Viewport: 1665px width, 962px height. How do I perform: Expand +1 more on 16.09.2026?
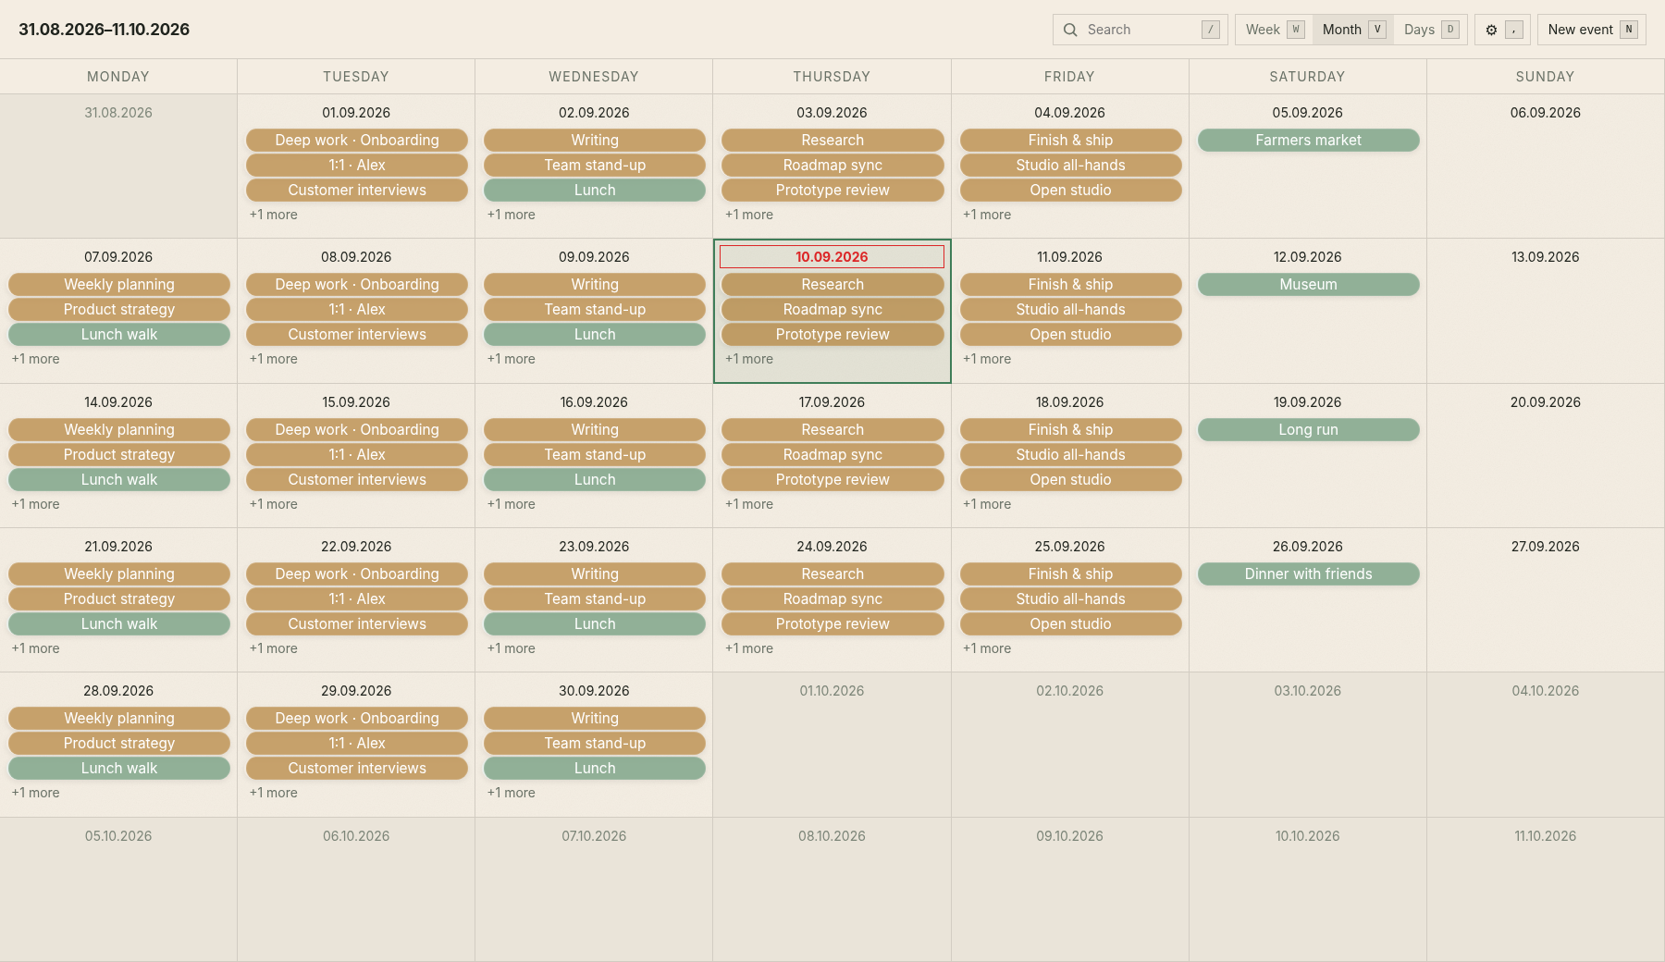512,504
